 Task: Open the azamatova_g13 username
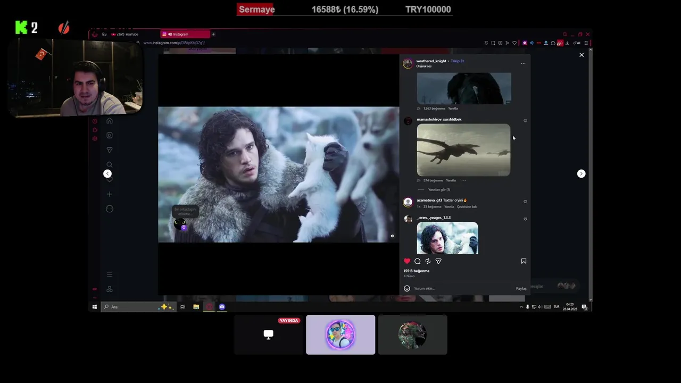pyautogui.click(x=429, y=200)
